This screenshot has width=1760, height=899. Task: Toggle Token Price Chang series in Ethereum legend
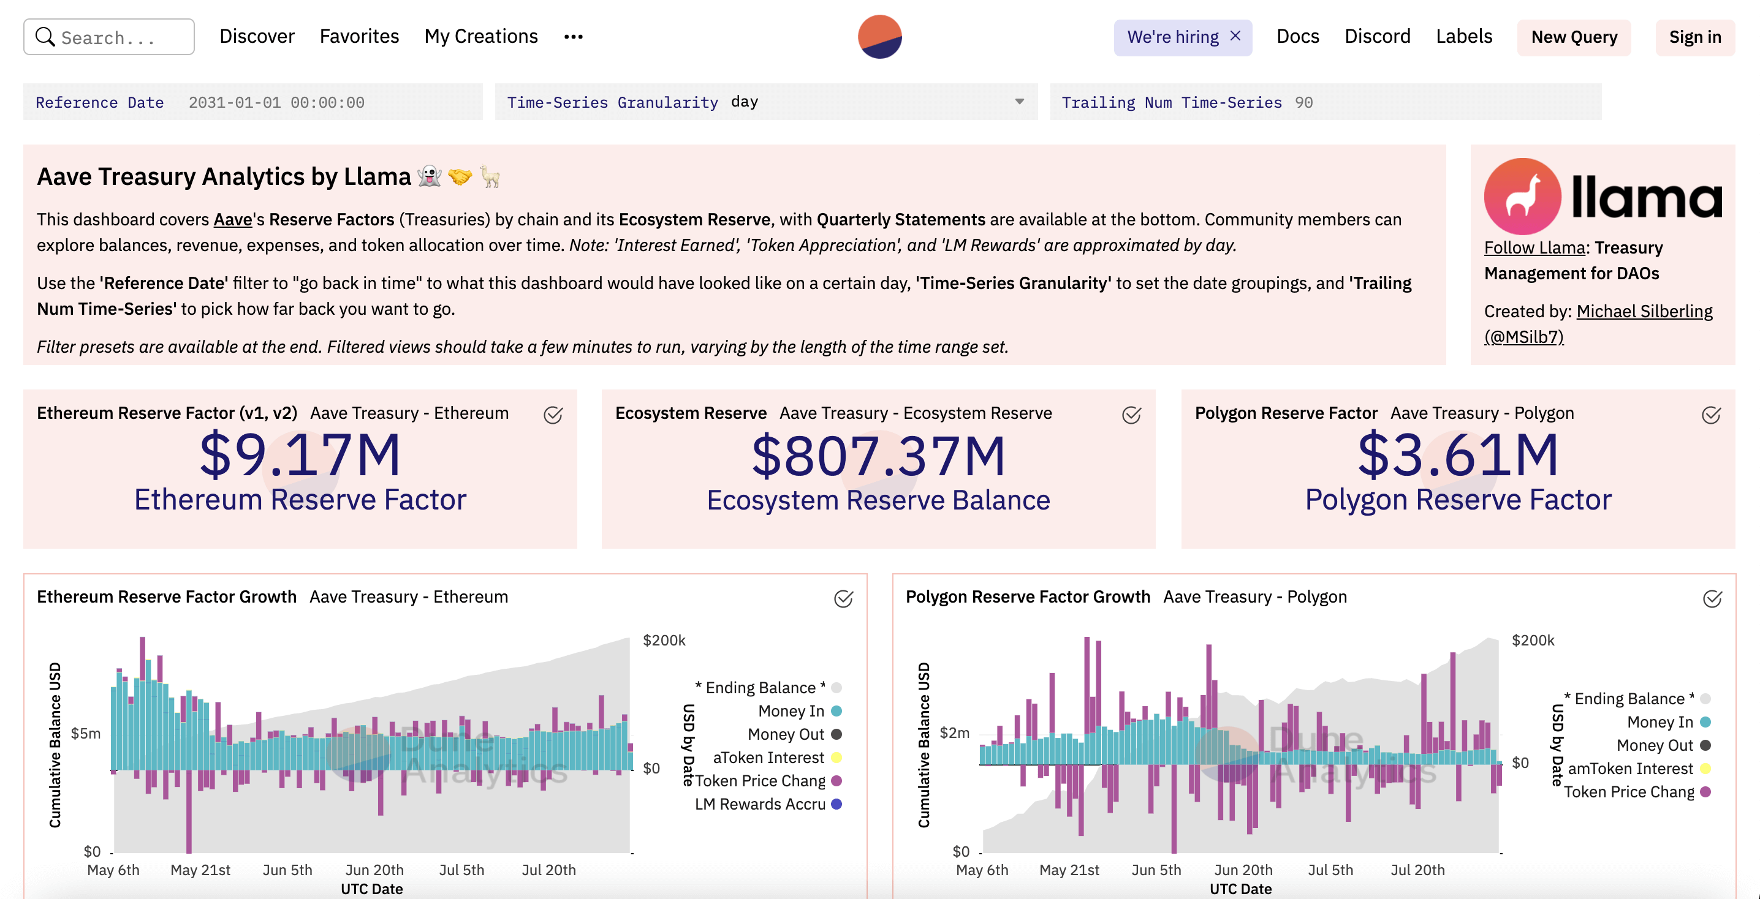coord(768,781)
